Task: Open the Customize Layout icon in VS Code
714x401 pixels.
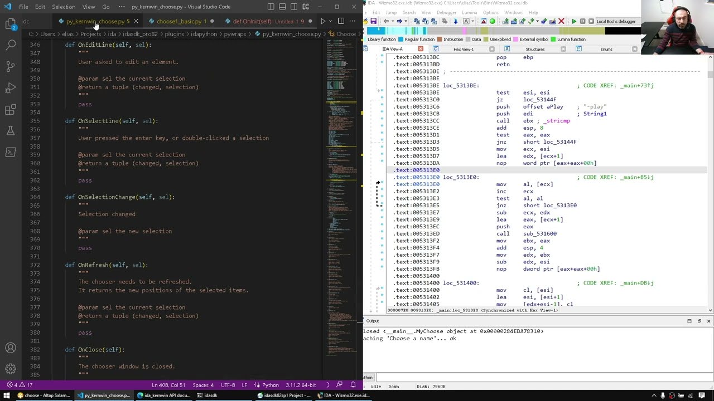Action: point(306,7)
